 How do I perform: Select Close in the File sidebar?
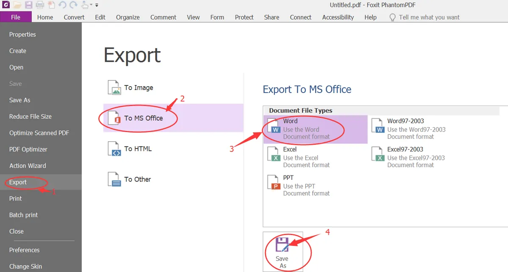41,231
